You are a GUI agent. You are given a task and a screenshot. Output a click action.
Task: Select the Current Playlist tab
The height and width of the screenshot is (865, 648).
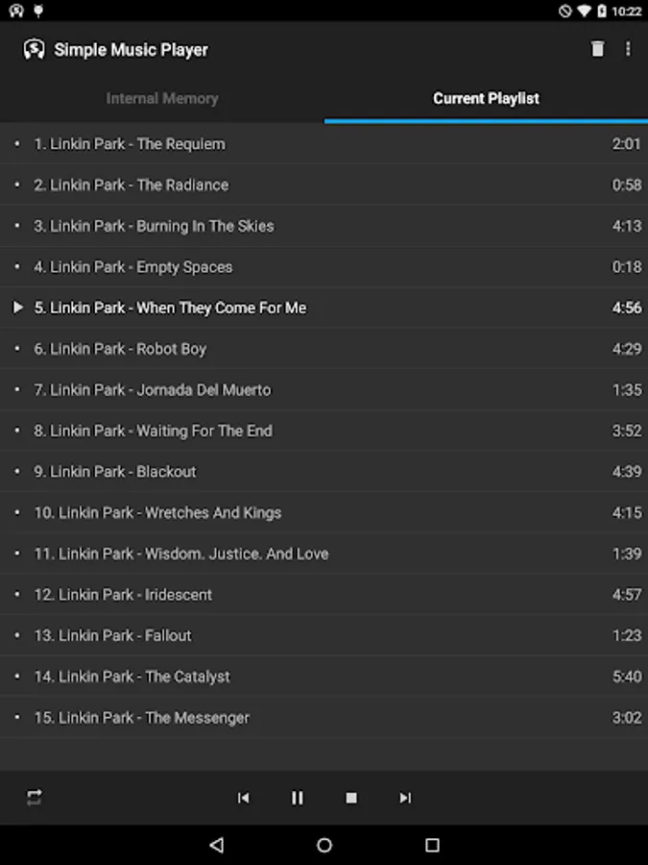pos(486,98)
